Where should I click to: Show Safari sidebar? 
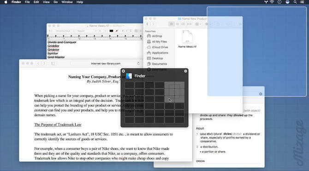[x=53, y=63]
